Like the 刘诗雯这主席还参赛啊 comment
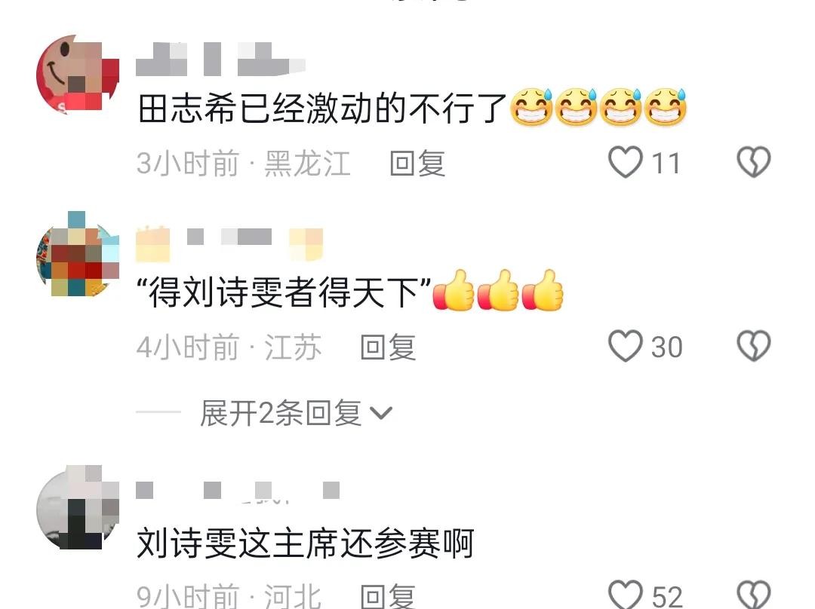This screenshot has width=815, height=609. click(x=626, y=595)
